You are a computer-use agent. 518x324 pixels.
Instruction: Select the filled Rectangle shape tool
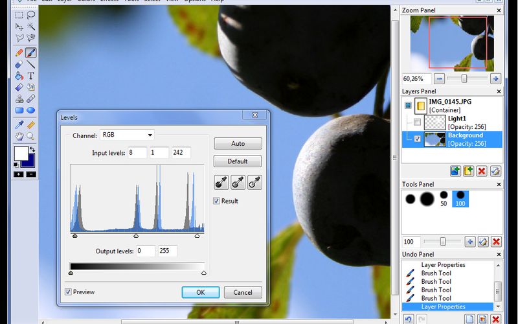[x=19, y=110]
